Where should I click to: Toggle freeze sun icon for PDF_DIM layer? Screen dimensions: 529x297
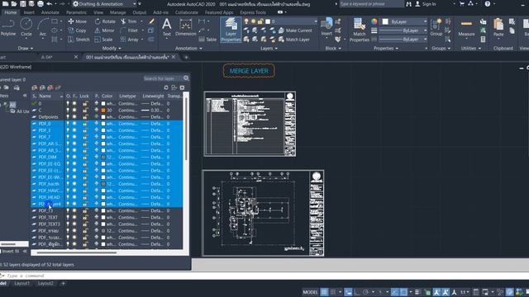point(74,157)
